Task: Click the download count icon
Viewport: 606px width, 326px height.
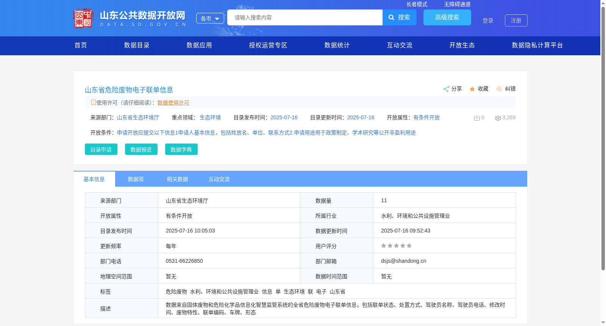Action: (x=477, y=118)
